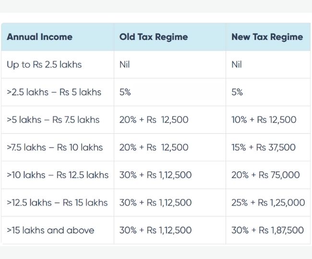Click the Annual Income column header
The height and width of the screenshot is (259, 312).
tap(39, 37)
